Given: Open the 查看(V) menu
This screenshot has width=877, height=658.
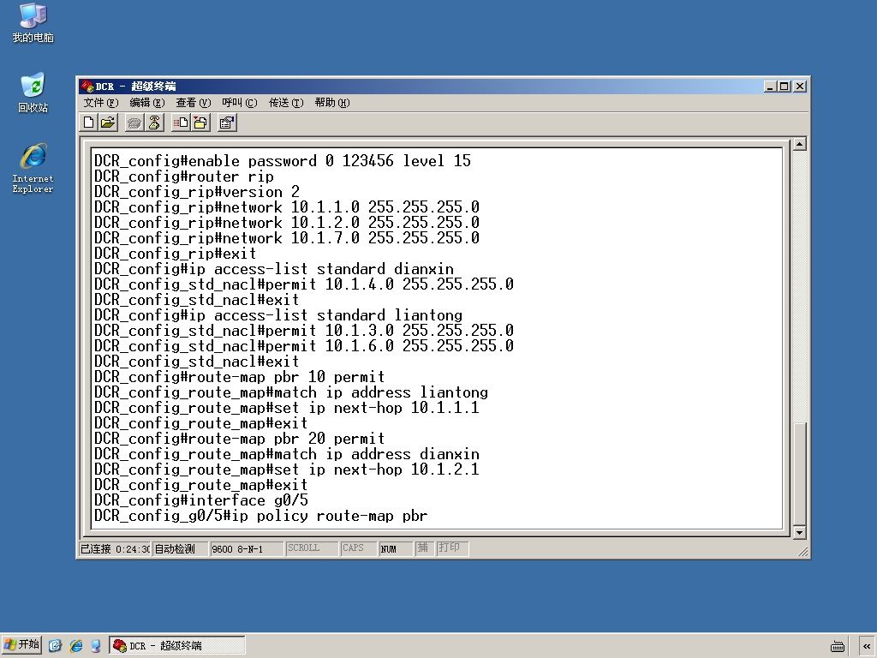Looking at the screenshot, I should (193, 103).
